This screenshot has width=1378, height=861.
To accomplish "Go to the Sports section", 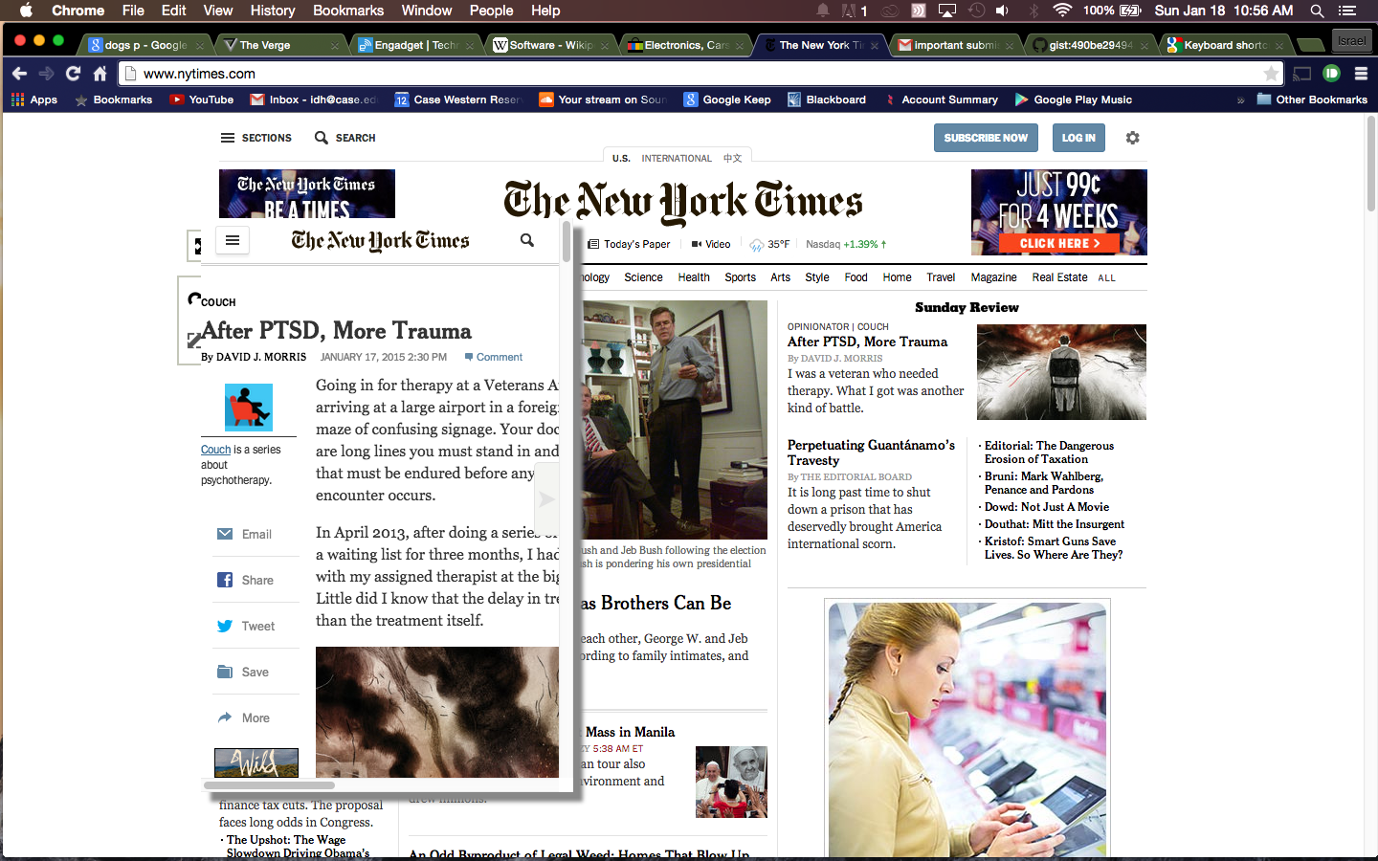I will (740, 277).
